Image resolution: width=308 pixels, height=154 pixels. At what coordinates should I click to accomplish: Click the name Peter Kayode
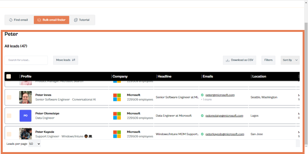tap(45, 132)
